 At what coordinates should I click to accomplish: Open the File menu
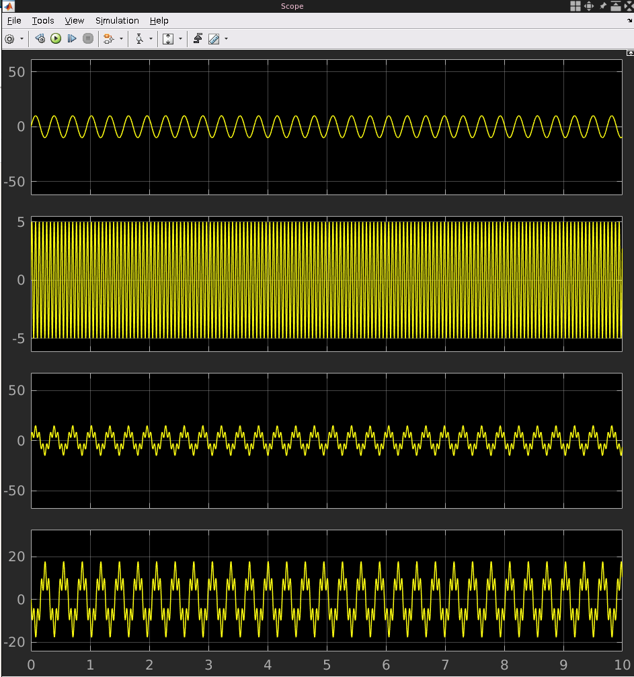[13, 21]
